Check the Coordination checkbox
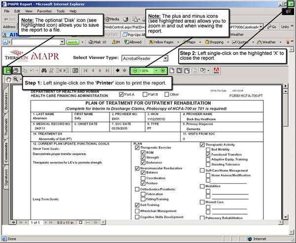Viewport: 296px width, 243px height. pos(143,178)
